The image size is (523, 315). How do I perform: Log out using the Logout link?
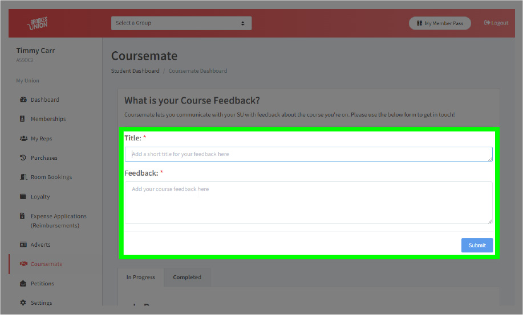tap(496, 23)
